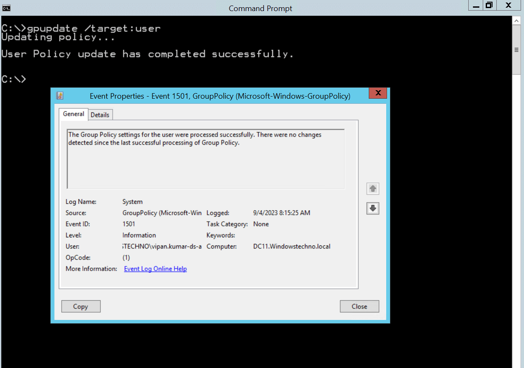Click the Command Prompt vertical scrollbar thumb
This screenshot has width=524, height=368.
517,49
